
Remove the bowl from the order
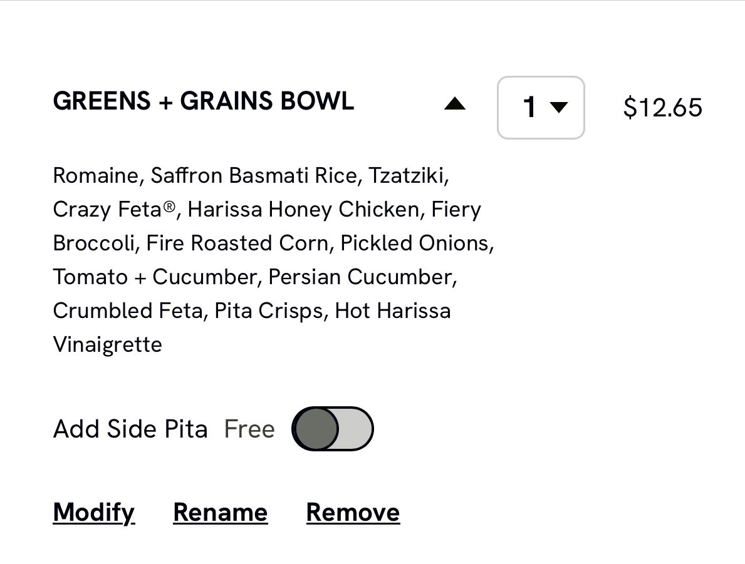(x=353, y=512)
